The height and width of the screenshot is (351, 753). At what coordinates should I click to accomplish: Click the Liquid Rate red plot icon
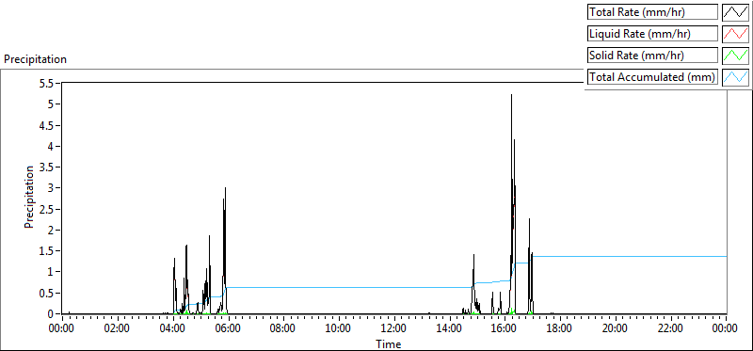pyautogui.click(x=736, y=33)
